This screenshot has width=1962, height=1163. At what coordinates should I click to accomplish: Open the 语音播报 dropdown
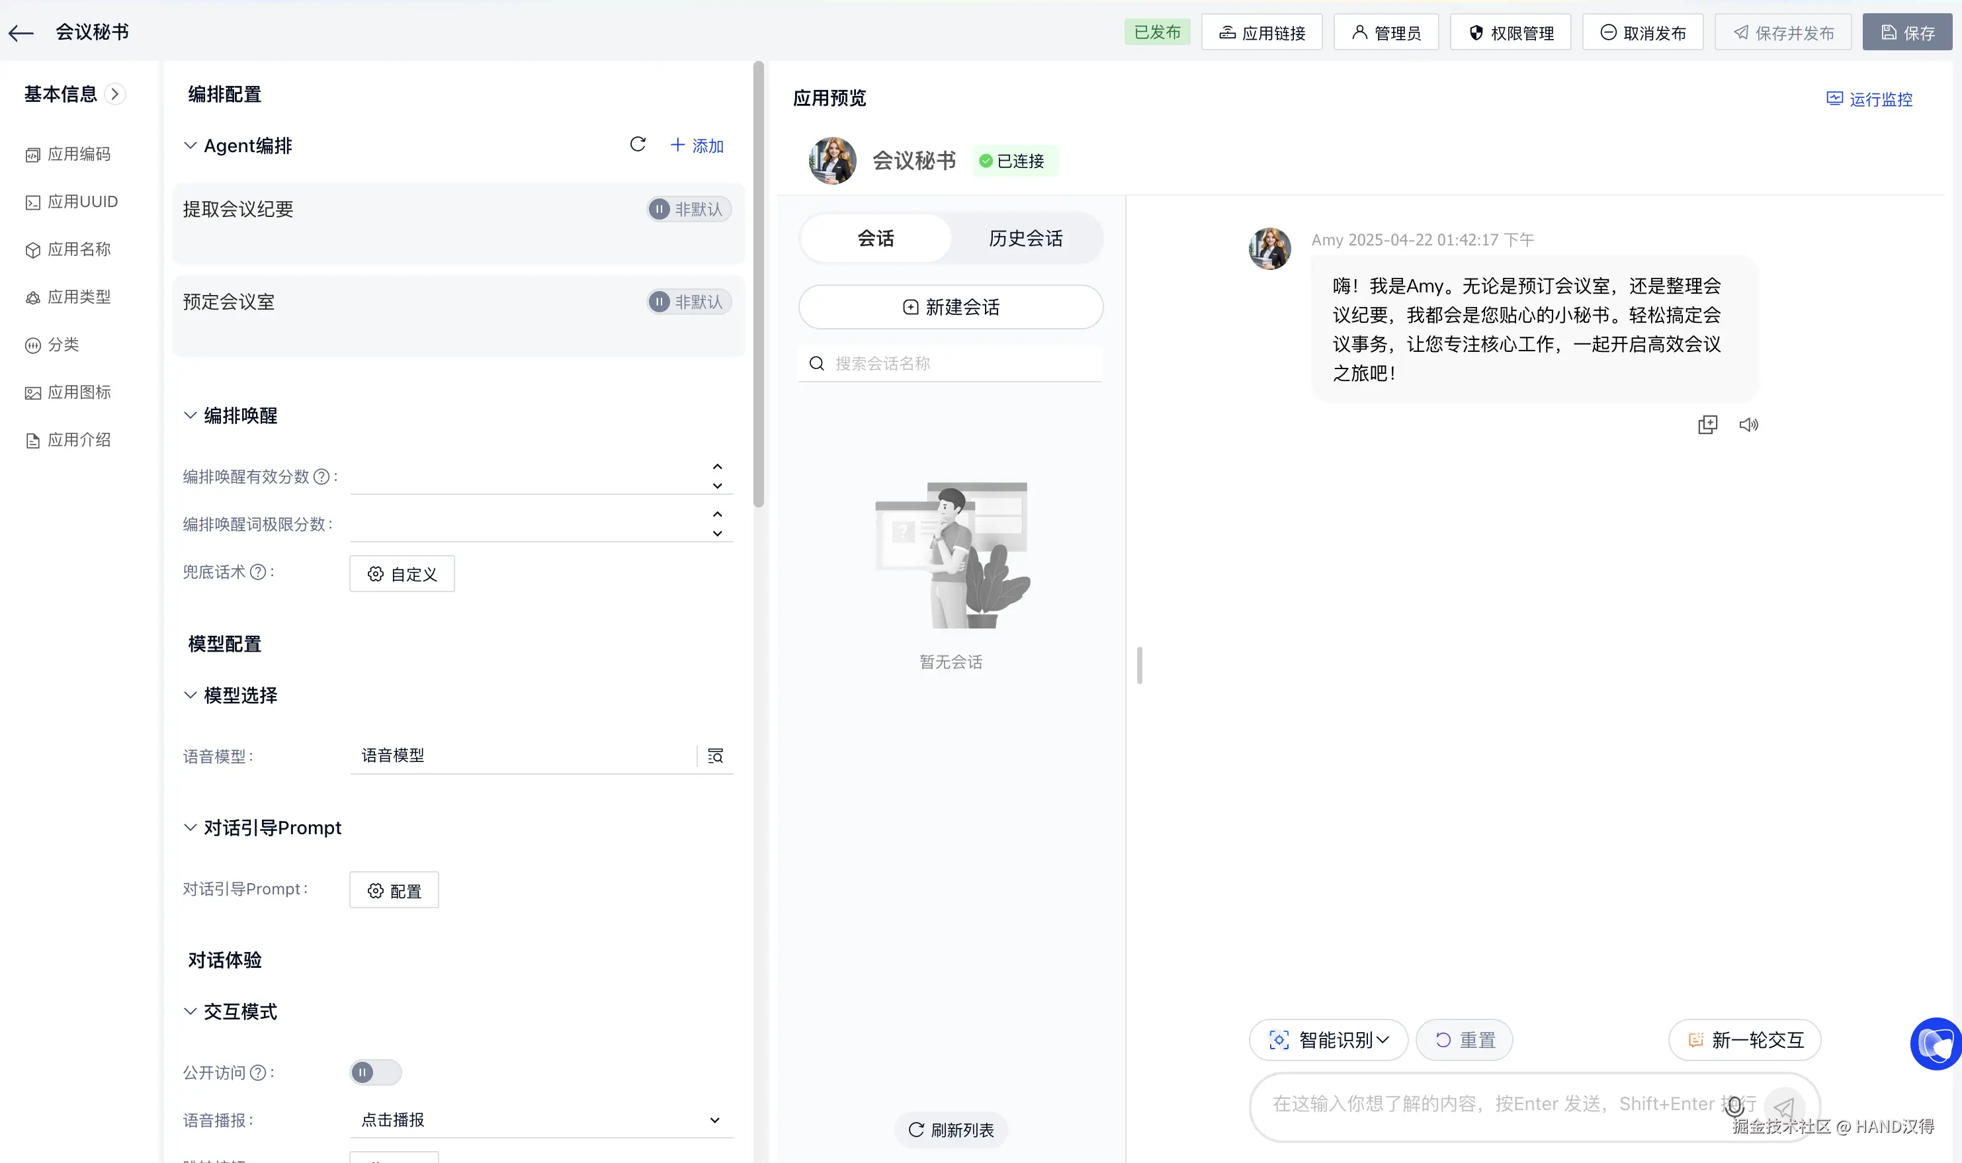coord(540,1120)
